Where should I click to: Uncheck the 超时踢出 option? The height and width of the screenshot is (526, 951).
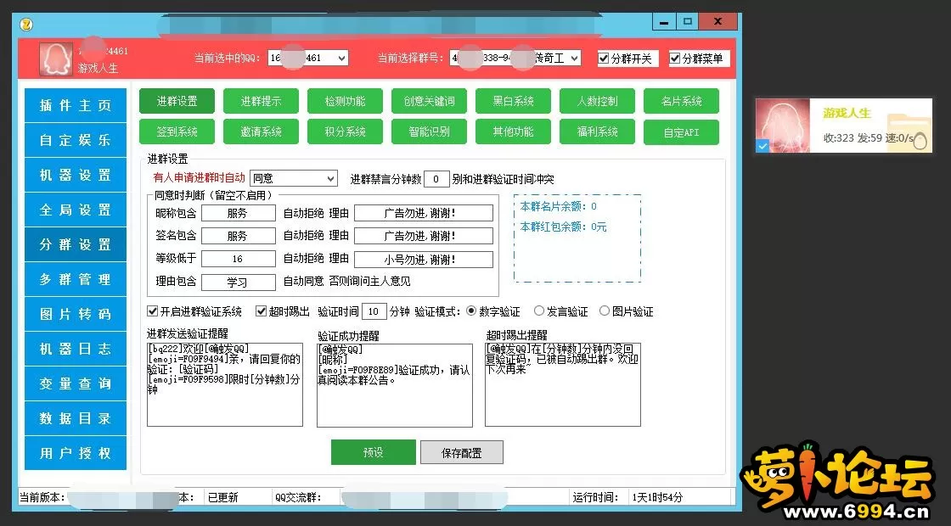262,311
